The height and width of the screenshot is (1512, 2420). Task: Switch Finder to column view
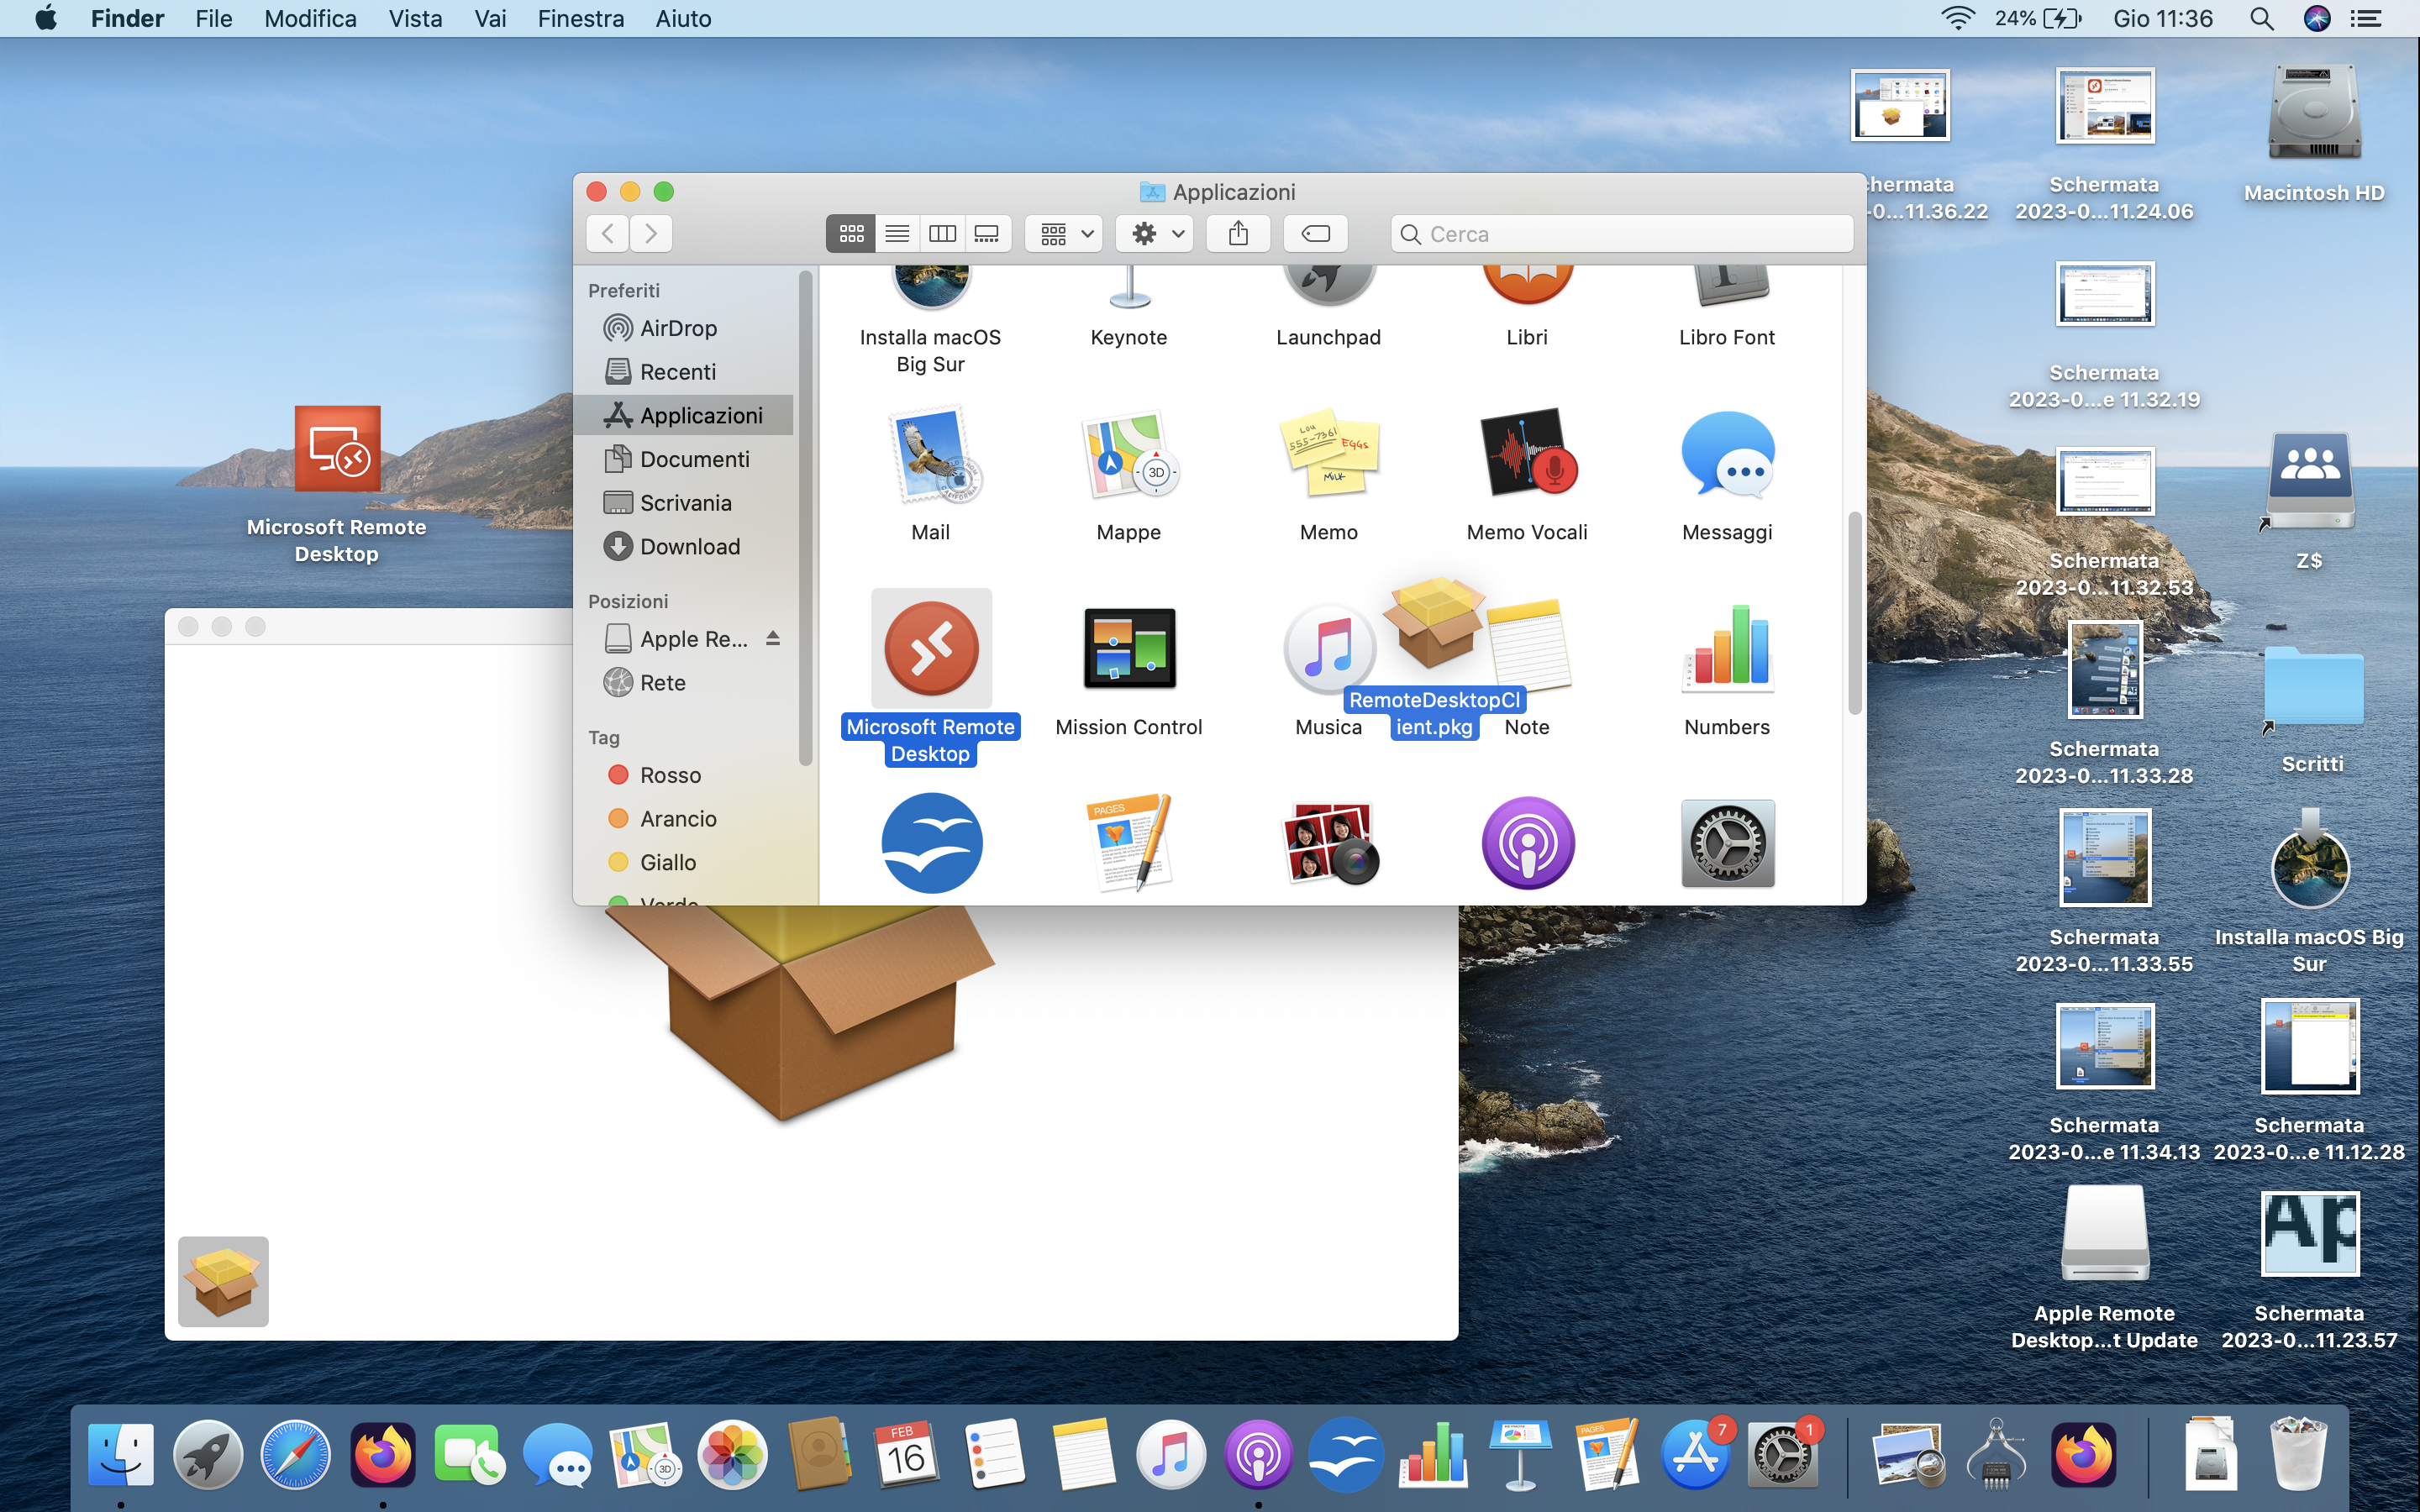(x=942, y=234)
